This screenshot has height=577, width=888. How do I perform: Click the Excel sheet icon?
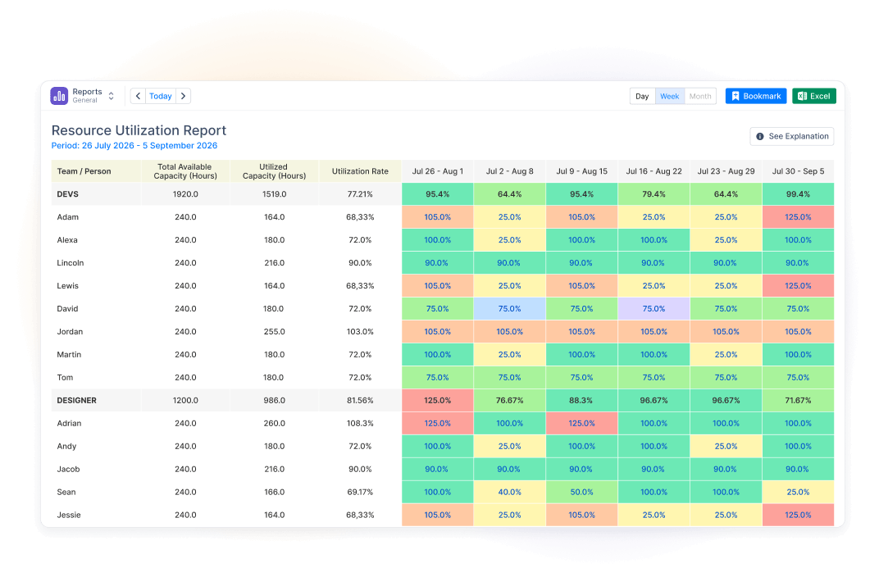[802, 96]
